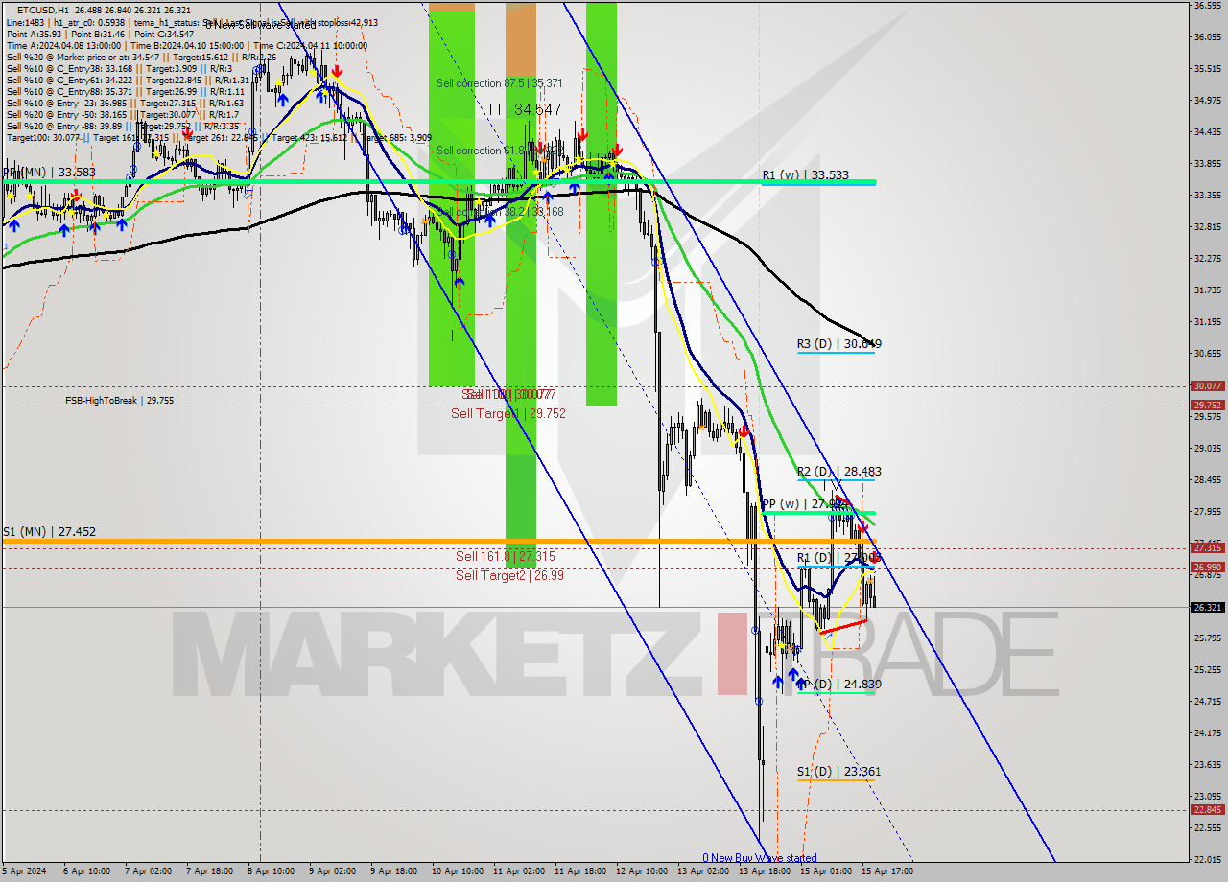
Task: Click the '12 Apr 10:00' time label
Action: click(x=641, y=871)
